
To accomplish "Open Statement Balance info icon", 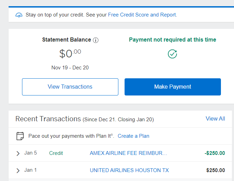I will 96,40.
